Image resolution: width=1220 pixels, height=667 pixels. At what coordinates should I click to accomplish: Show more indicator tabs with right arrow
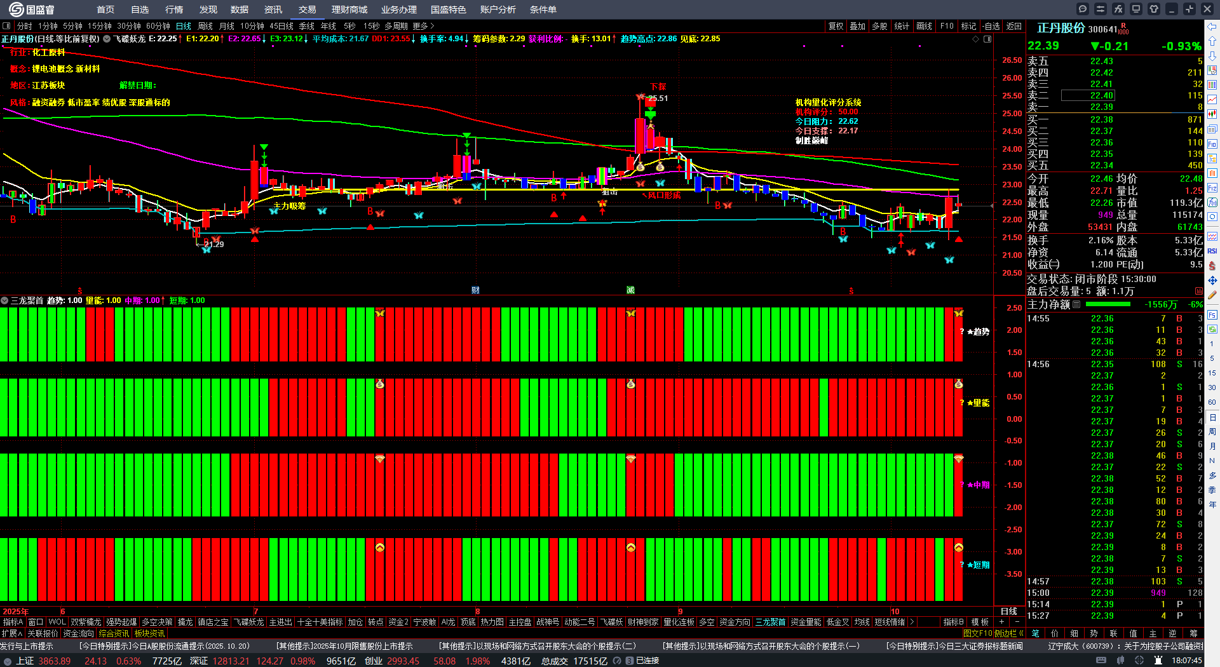pos(912,622)
